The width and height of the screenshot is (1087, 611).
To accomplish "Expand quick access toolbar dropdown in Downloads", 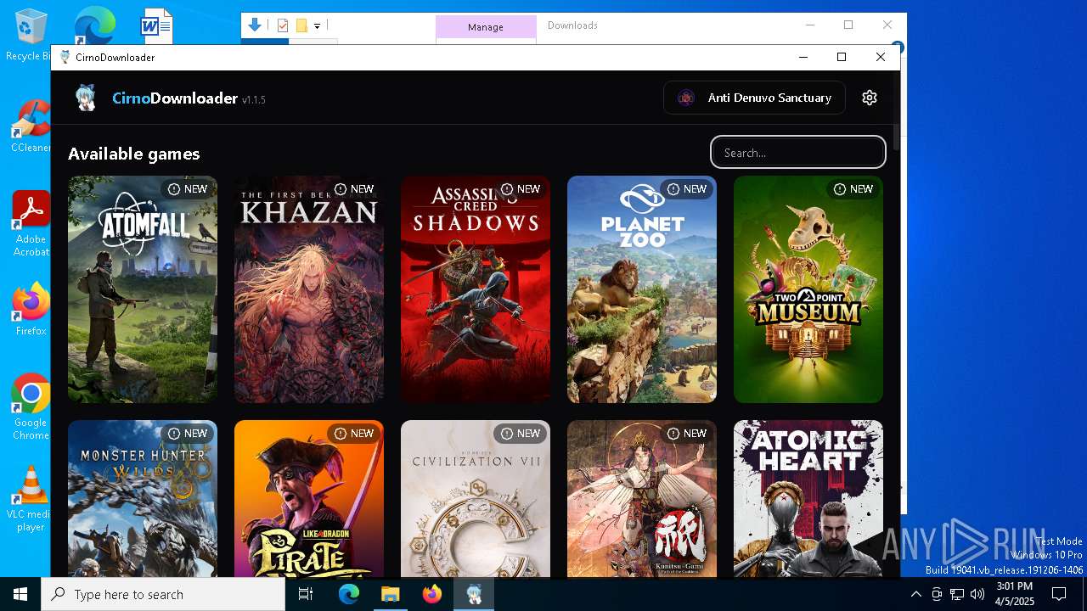I will [x=317, y=26].
